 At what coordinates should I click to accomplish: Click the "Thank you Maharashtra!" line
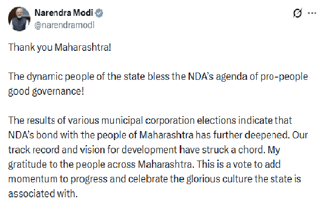coord(59,48)
